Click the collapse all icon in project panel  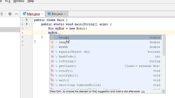click(2, 14)
